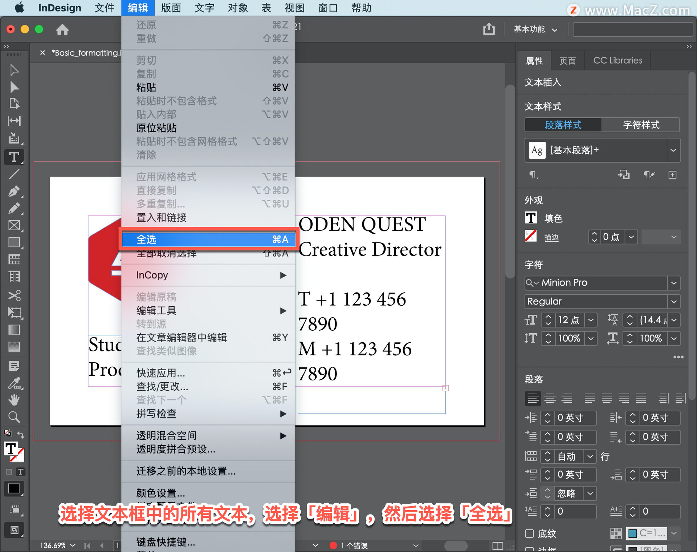Screen dimensions: 697x552
Task: Switch to the CC Libraries tab
Action: tap(617, 61)
